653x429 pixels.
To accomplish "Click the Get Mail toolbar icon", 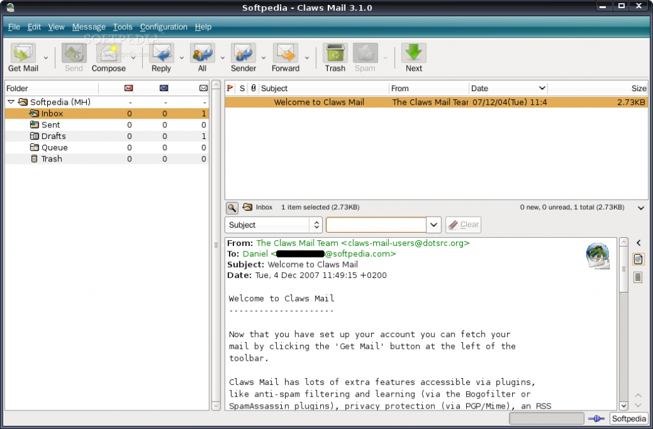I will click(23, 54).
